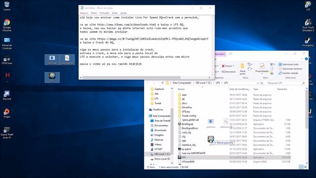This screenshot has width=316, height=178.
Task: Open Explorer help via blue question icon
Action: click(306, 59)
